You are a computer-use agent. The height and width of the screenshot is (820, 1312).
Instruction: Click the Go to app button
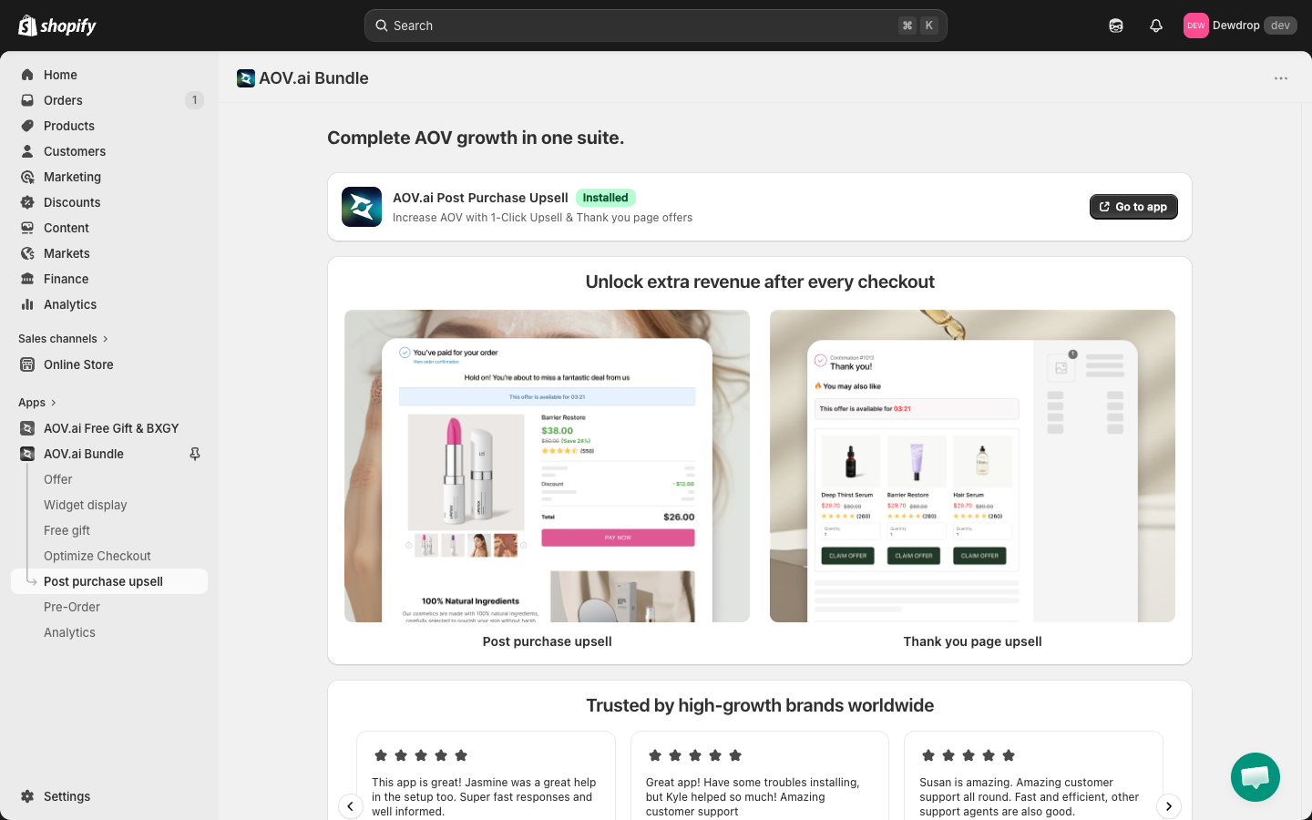click(1133, 207)
